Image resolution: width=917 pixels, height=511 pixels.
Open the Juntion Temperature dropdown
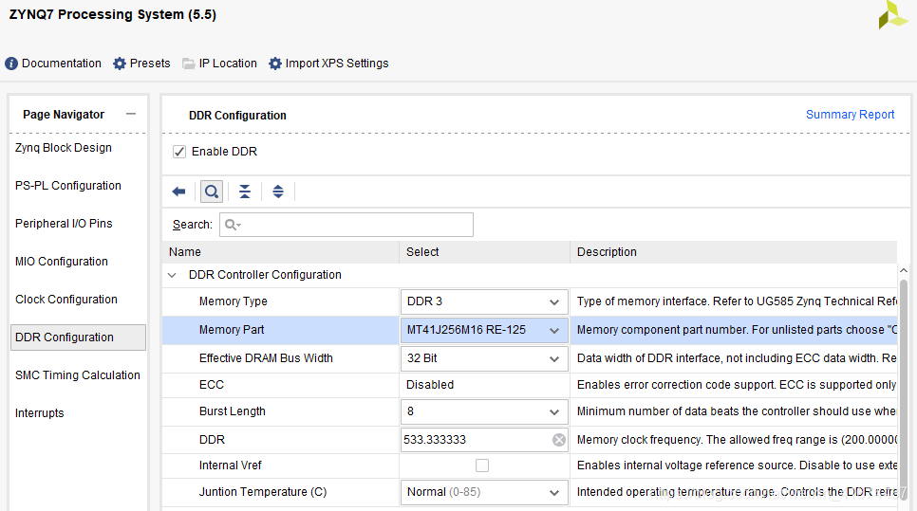(484, 492)
